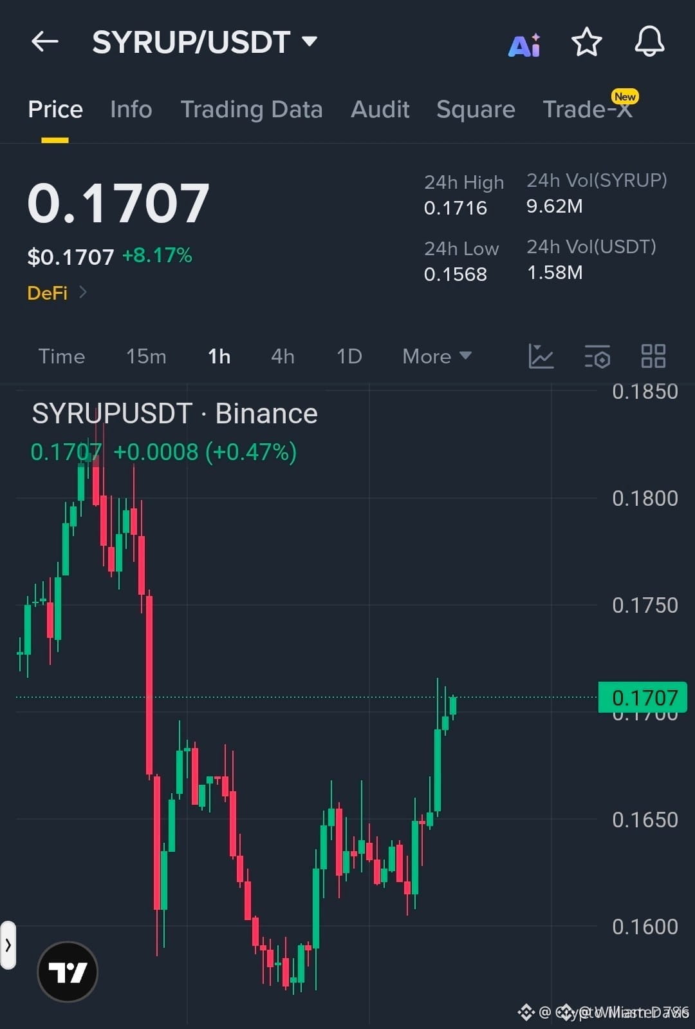695x1029 pixels.
Task: Set a price alert with the bell icon
Action: click(x=649, y=42)
